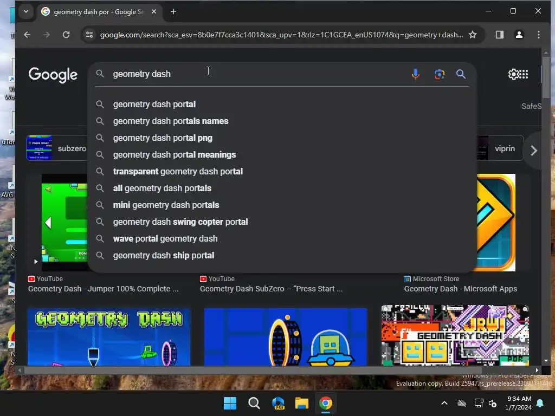
Task: Open the Chrome profile menu
Action: click(519, 35)
